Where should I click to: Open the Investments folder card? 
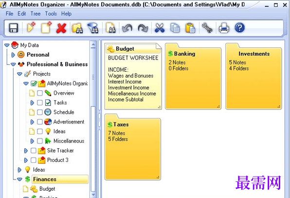254,76
